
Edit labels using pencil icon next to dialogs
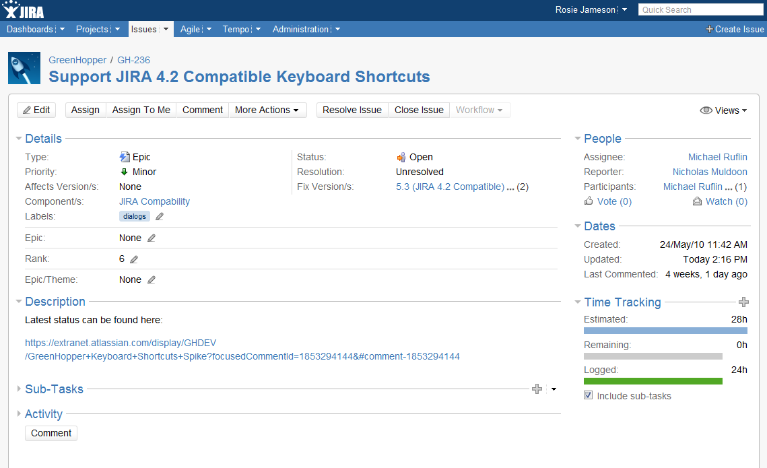pyautogui.click(x=160, y=216)
